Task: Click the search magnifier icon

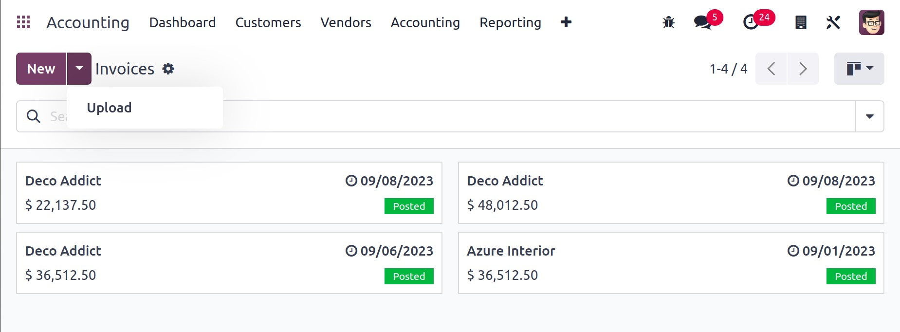Action: pyautogui.click(x=34, y=116)
